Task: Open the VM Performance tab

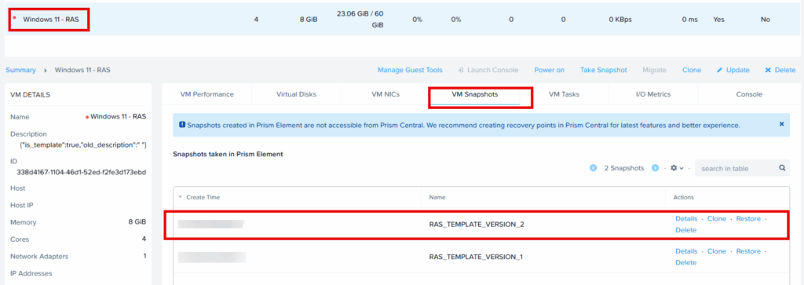Action: coord(207,94)
